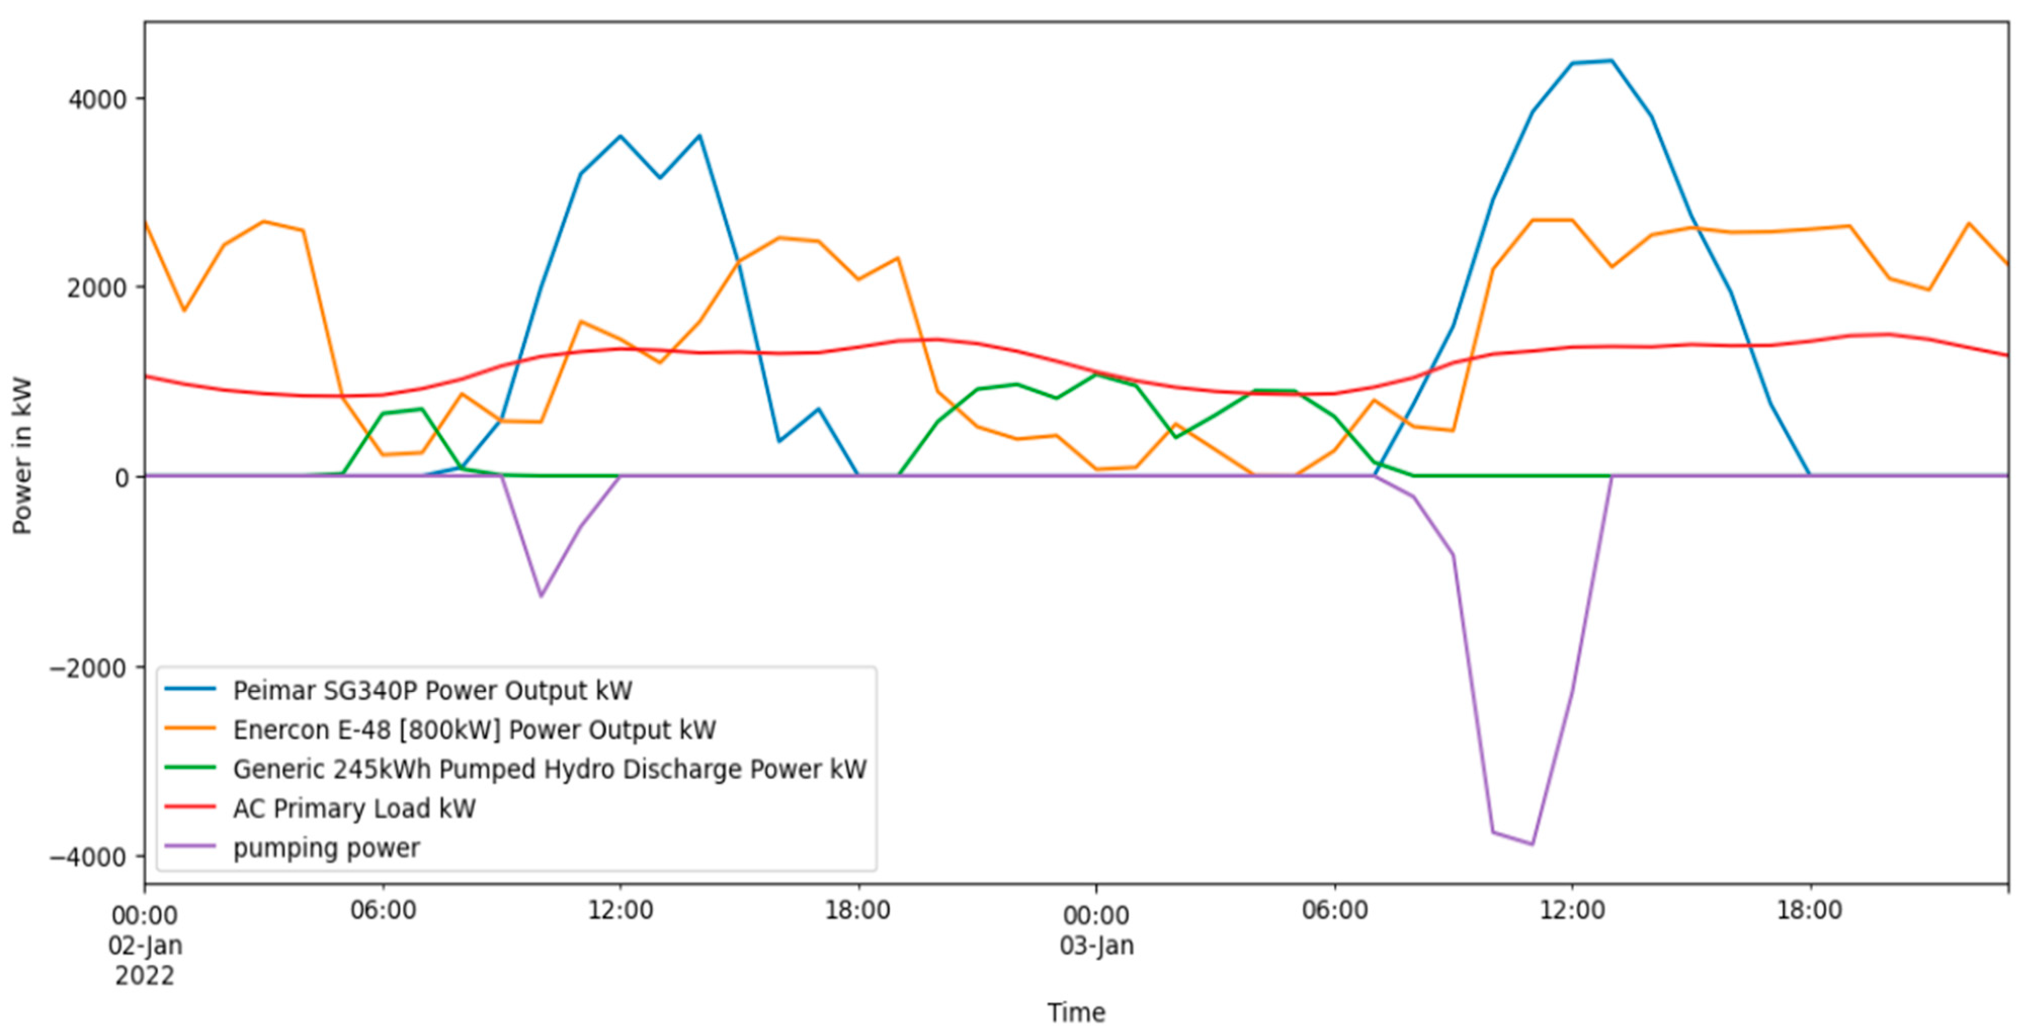Click the purple pumping curve's deepest minimum

pyautogui.click(x=1532, y=844)
